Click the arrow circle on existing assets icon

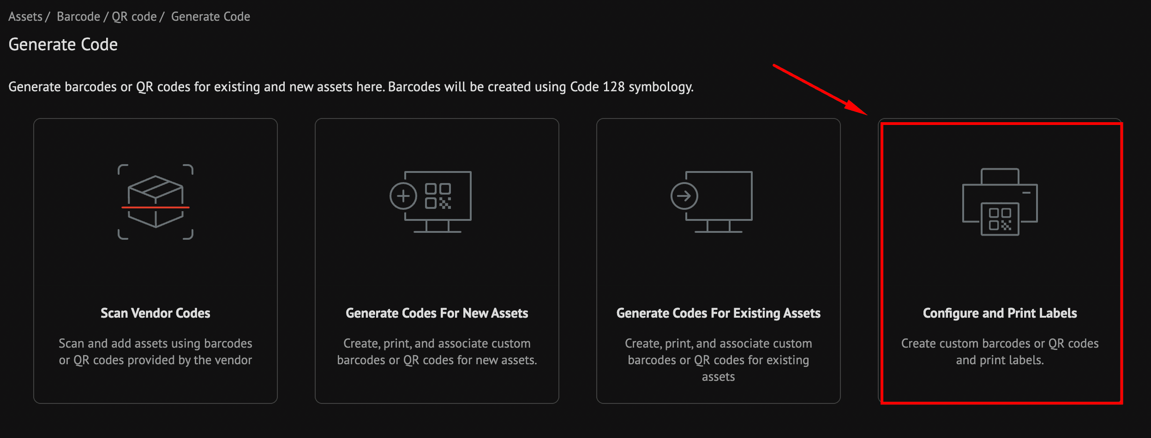(684, 196)
